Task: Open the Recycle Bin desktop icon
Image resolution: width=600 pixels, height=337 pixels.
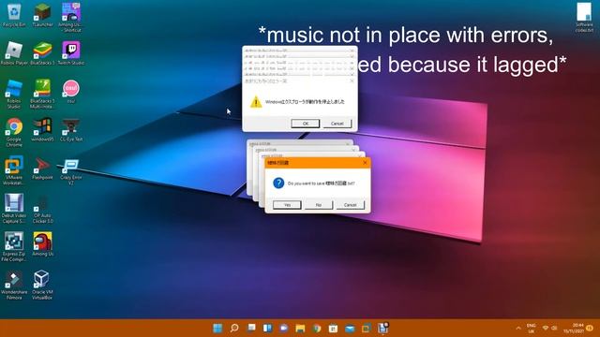Action: click(14, 15)
